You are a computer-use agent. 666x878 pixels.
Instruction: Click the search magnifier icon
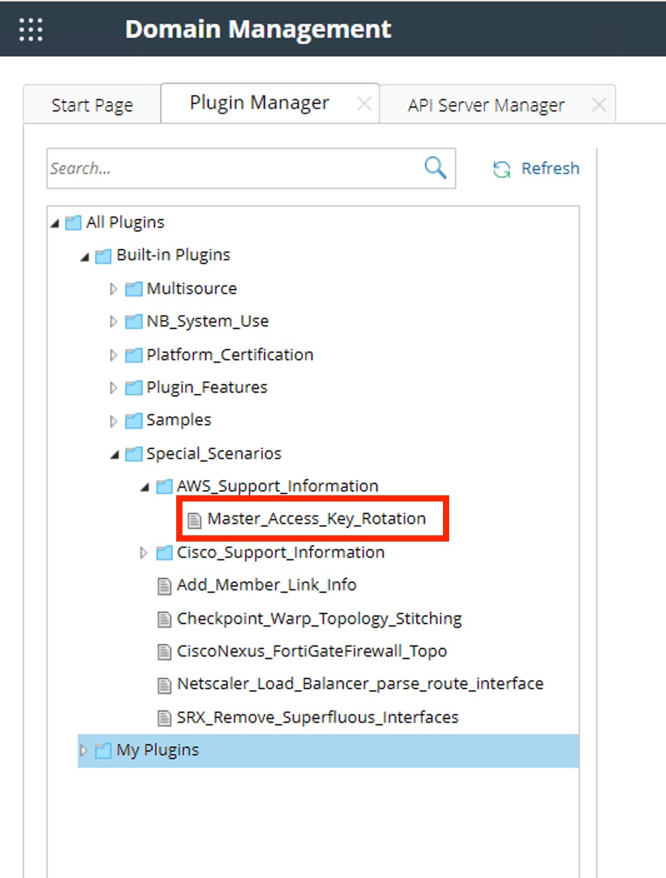[x=434, y=168]
